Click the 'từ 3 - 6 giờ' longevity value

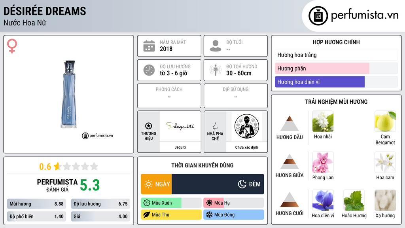[173, 73]
